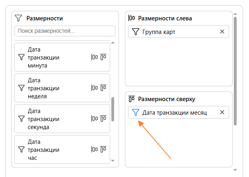Image resolution: width=249 pixels, height=177 pixels.
Task: Open filter for Дата транзакции неделя
Action: [22, 88]
